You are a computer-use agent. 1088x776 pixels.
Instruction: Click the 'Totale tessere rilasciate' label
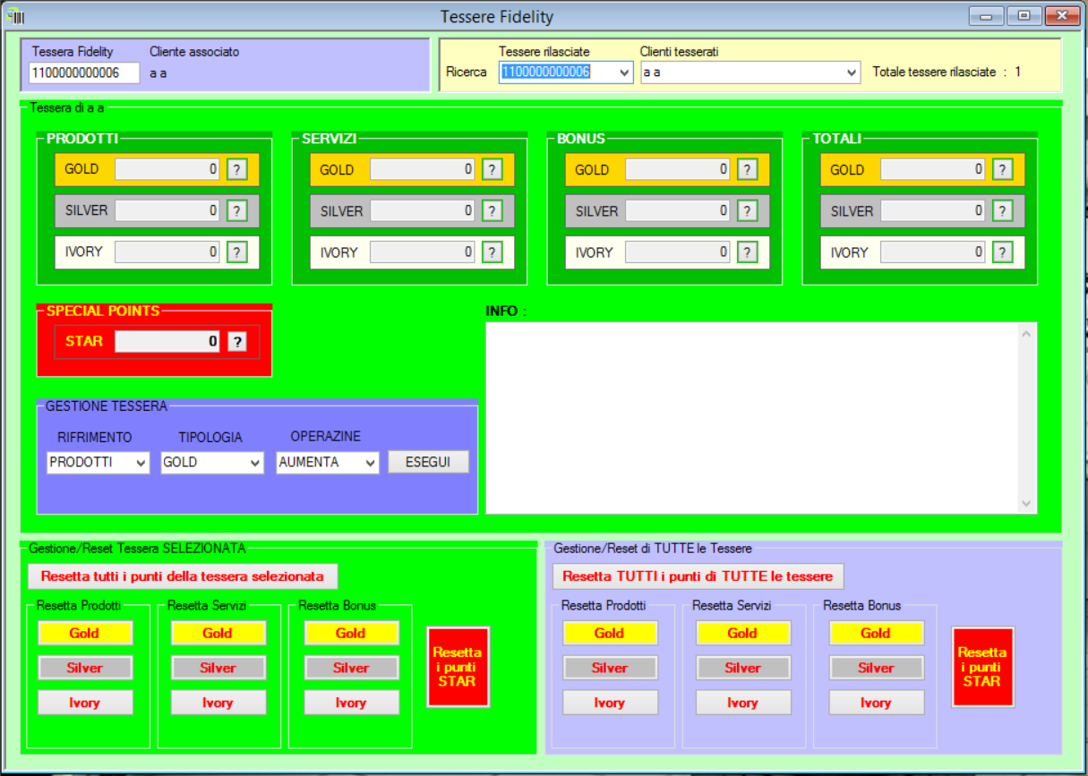tap(934, 72)
